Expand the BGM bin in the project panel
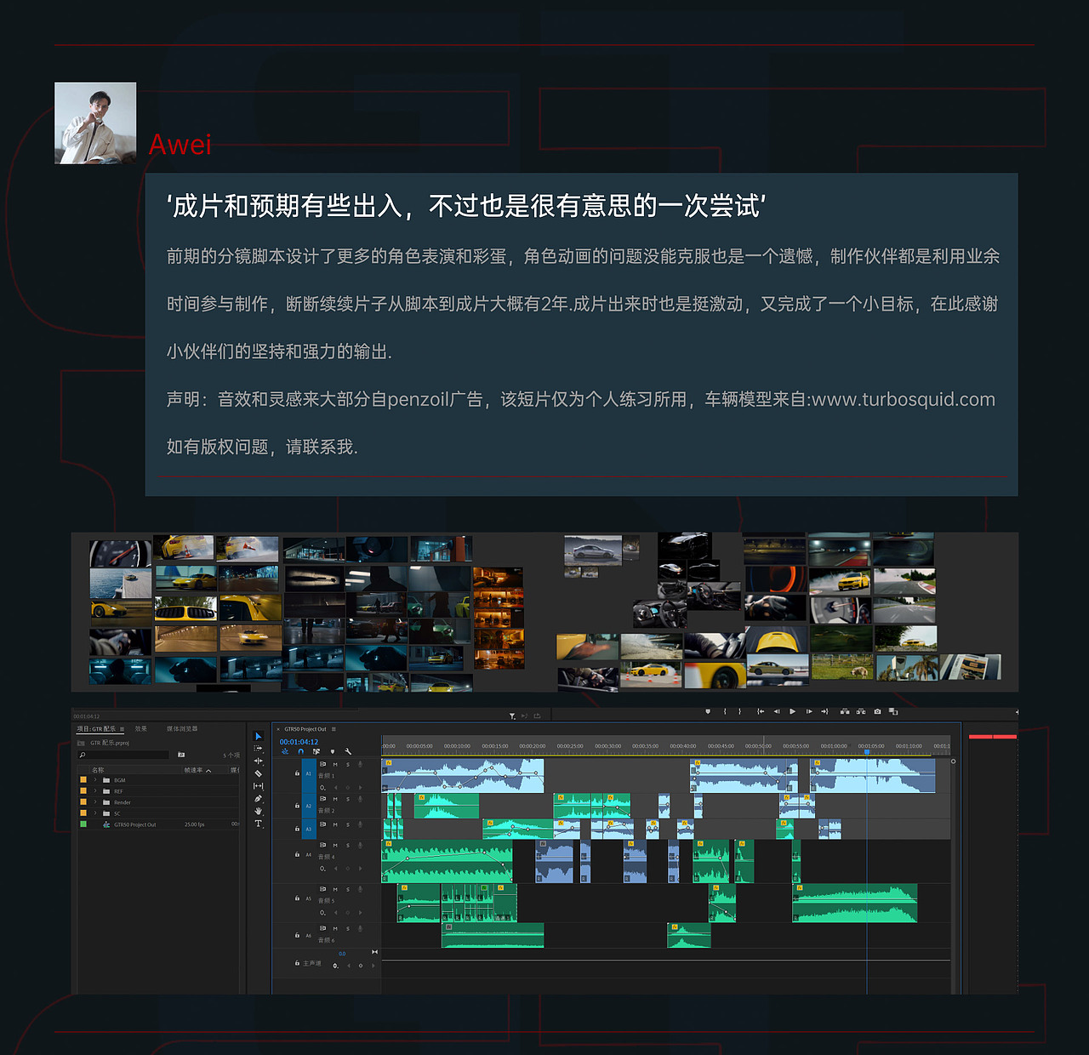Screen dimensions: 1089x1055 [95, 779]
